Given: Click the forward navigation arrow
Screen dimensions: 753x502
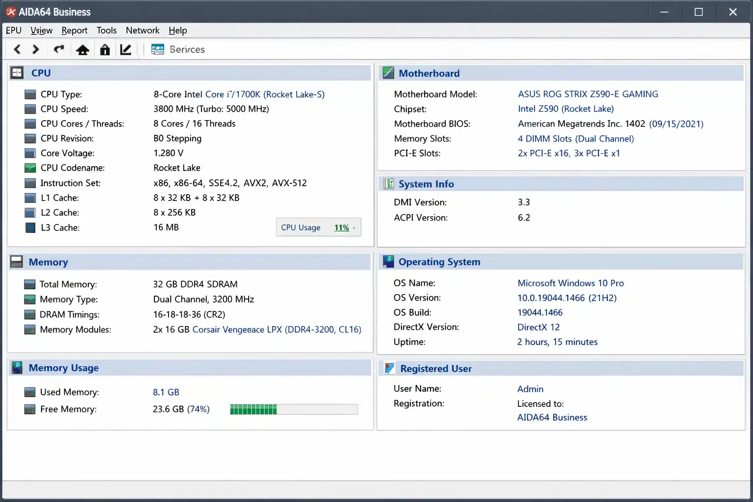Looking at the screenshot, I should tap(35, 50).
